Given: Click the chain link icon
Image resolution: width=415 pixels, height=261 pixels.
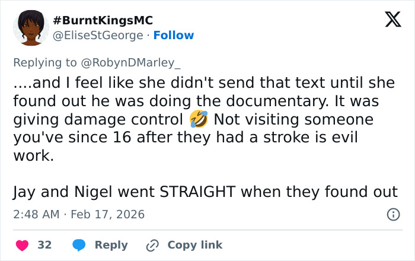Looking at the screenshot, I should [x=153, y=244].
